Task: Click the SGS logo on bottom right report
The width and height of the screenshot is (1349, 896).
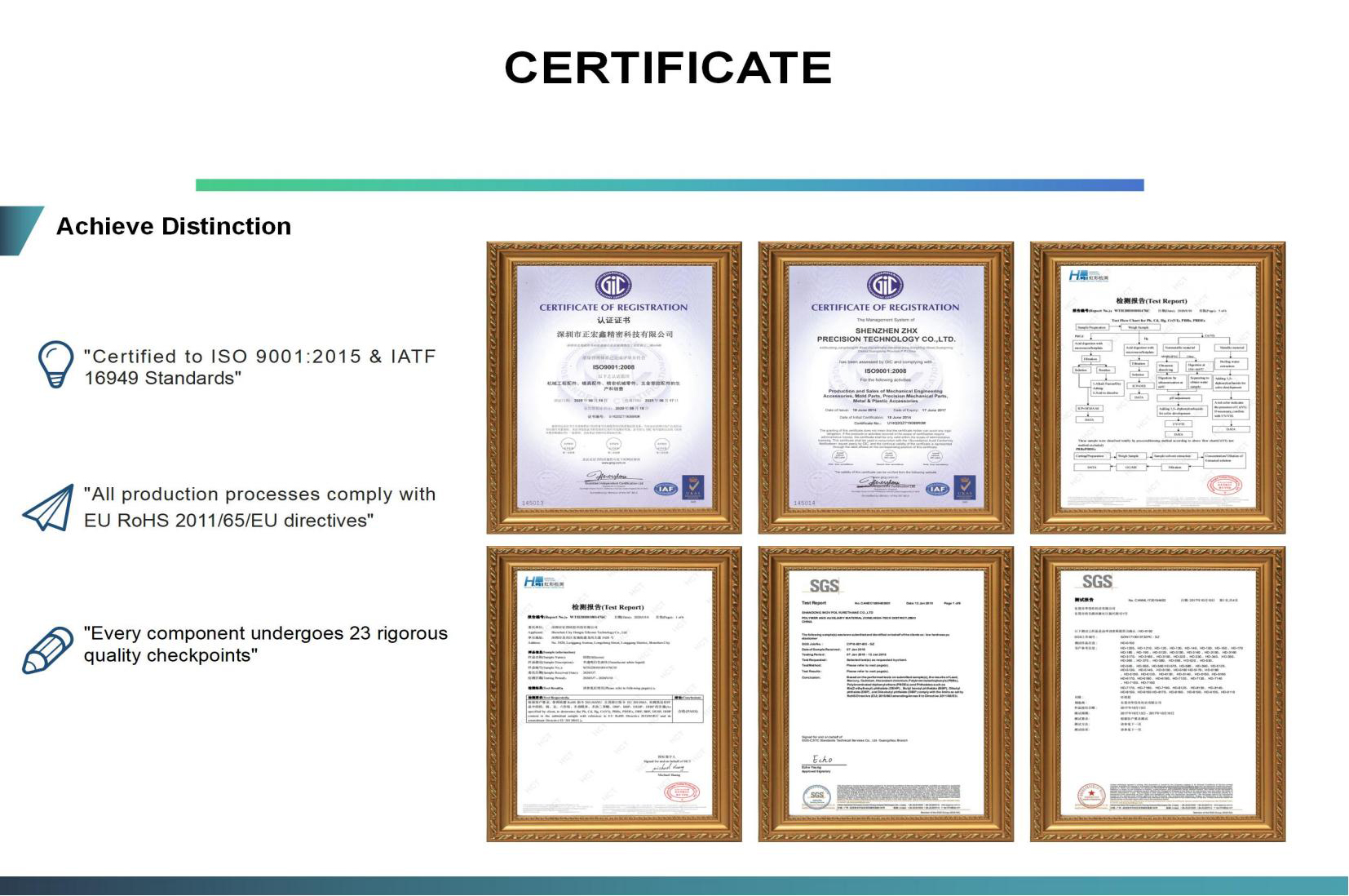Action: tap(1097, 582)
